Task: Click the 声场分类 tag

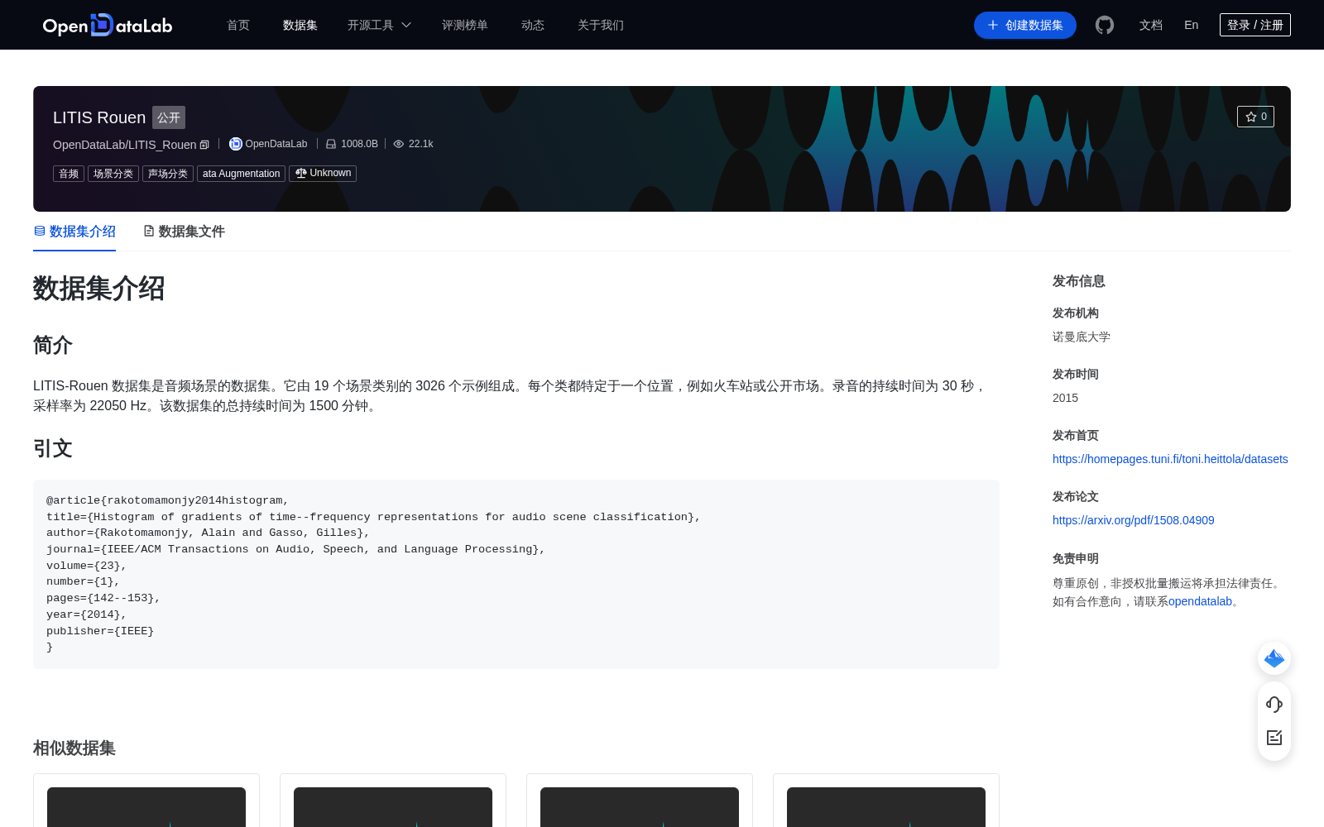Action: [x=168, y=174]
